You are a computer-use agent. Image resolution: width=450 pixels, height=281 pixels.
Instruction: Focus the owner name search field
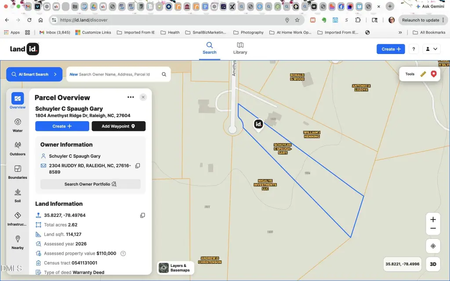[115, 74]
